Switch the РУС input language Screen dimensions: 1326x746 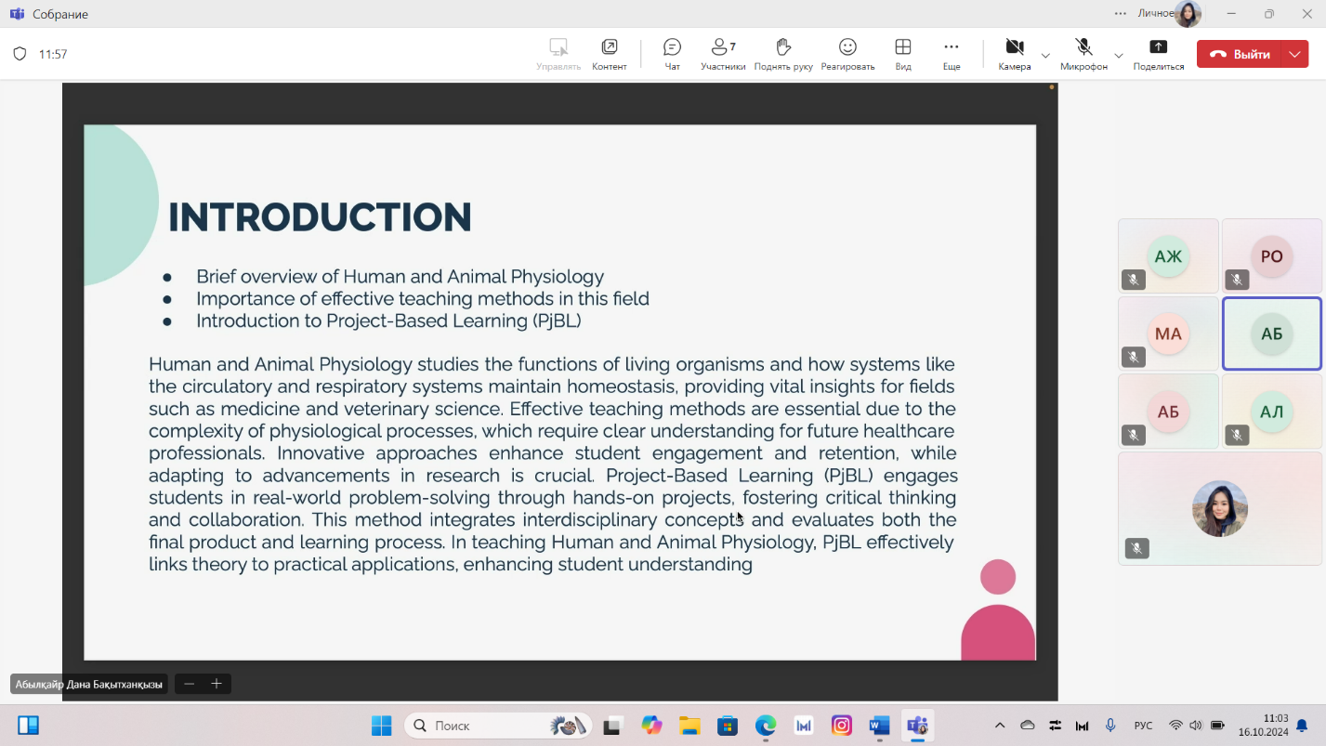(x=1143, y=726)
